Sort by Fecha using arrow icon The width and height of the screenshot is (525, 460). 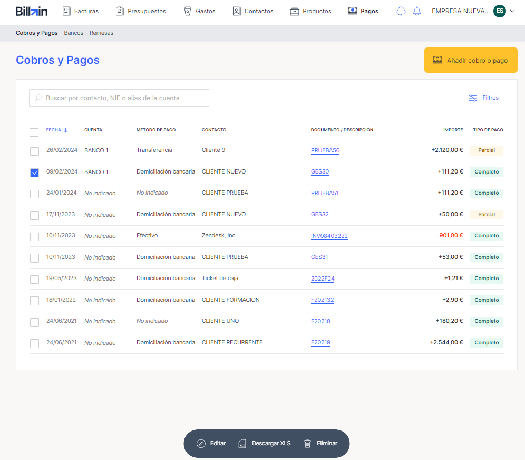(65, 130)
